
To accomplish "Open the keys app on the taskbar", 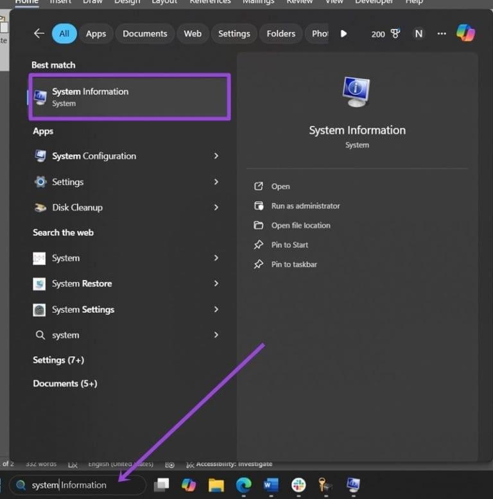I will click(x=325, y=485).
